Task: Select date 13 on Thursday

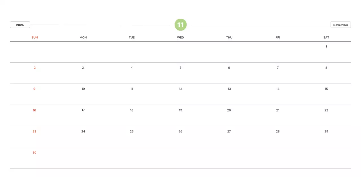Action: pos(229,89)
